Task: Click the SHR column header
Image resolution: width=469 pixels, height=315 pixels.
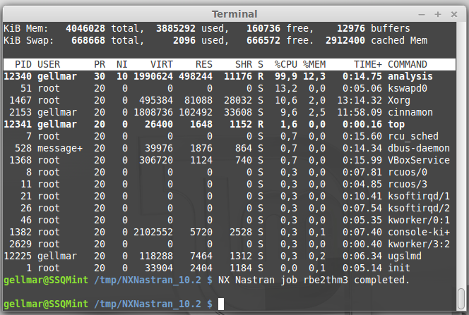Action: 244,64
